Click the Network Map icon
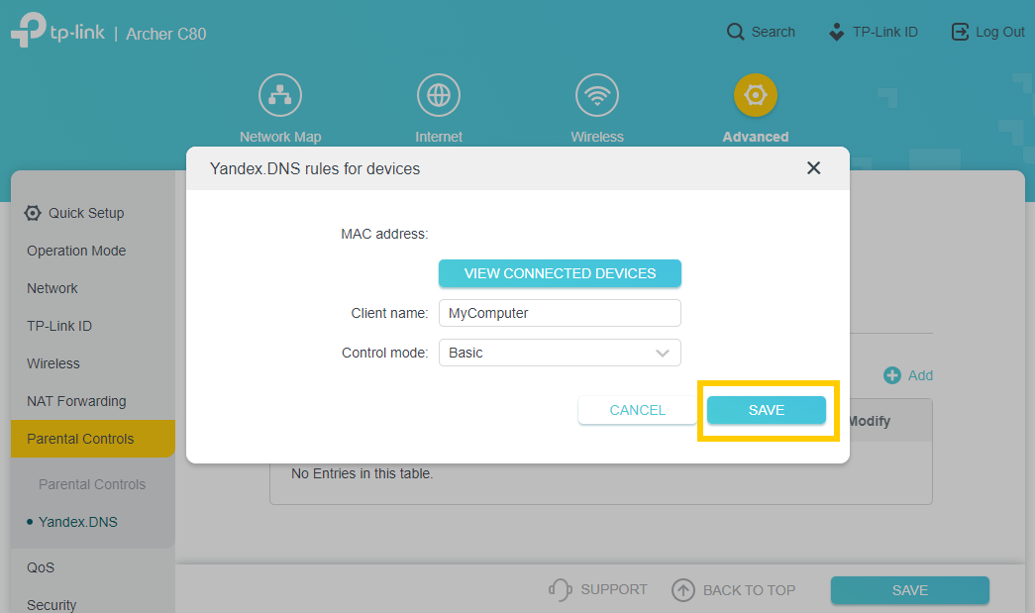 coord(280,96)
